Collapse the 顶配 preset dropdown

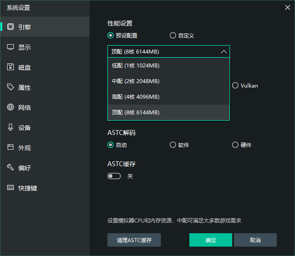[224, 52]
